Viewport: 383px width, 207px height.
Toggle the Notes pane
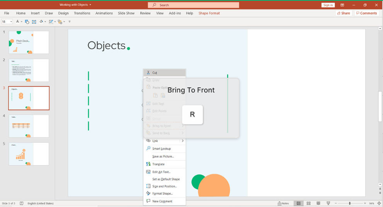pyautogui.click(x=283, y=204)
